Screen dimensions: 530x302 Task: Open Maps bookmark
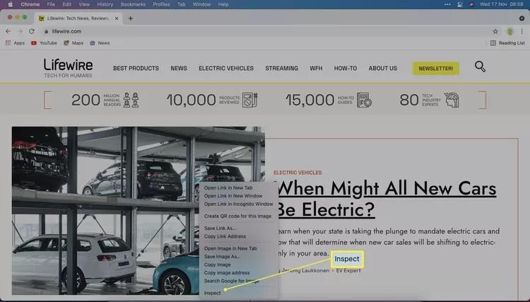coord(73,43)
